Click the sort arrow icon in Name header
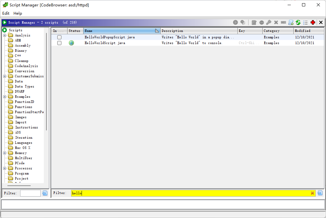This screenshot has height=218, width=326. pos(157,31)
